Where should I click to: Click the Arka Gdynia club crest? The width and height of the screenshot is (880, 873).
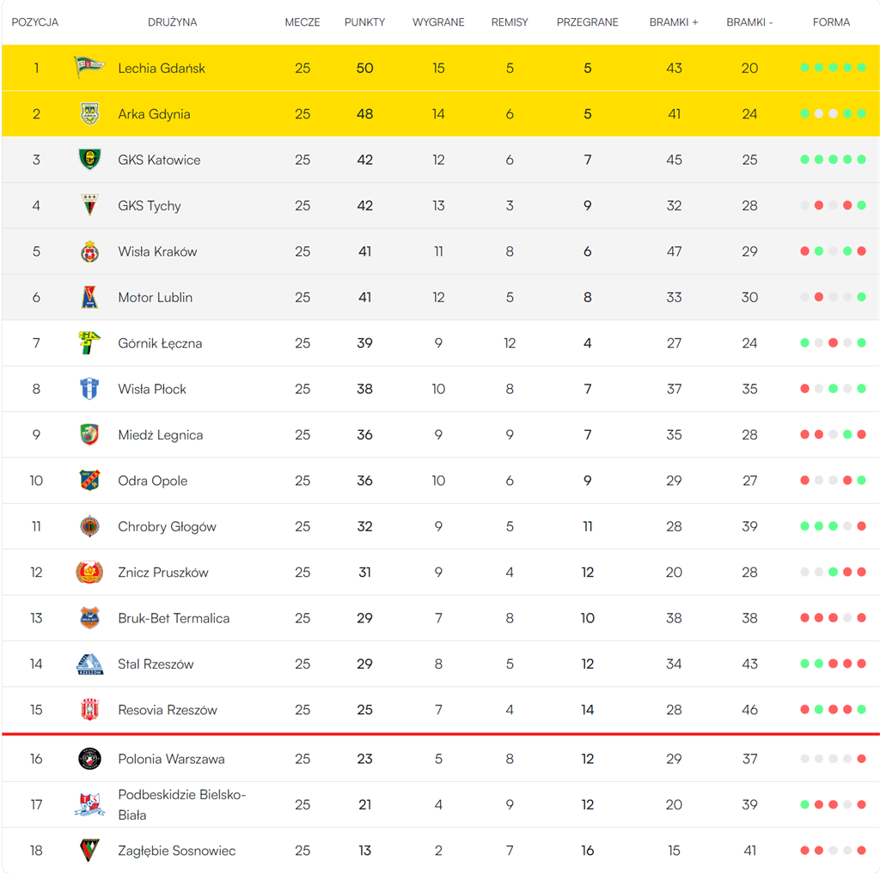point(89,114)
